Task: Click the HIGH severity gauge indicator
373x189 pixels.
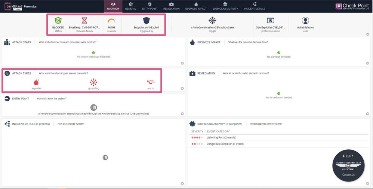Action: tap(111, 21)
